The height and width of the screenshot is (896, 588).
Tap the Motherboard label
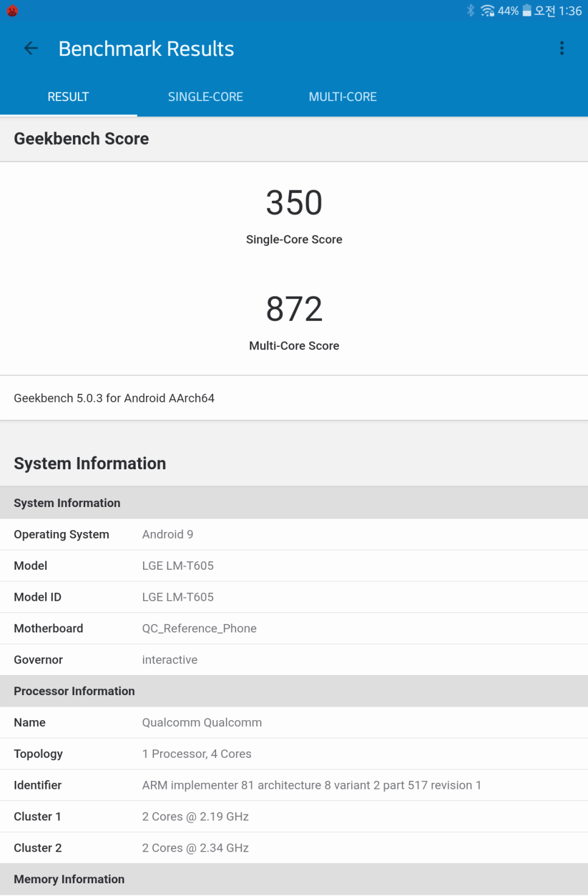click(x=49, y=628)
